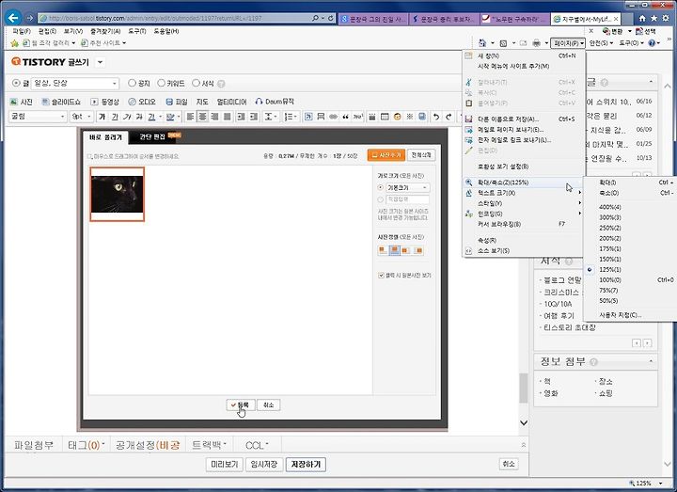The height and width of the screenshot is (492, 677).
Task: Open the 일상, 단상 category dropdown
Action: [75, 83]
